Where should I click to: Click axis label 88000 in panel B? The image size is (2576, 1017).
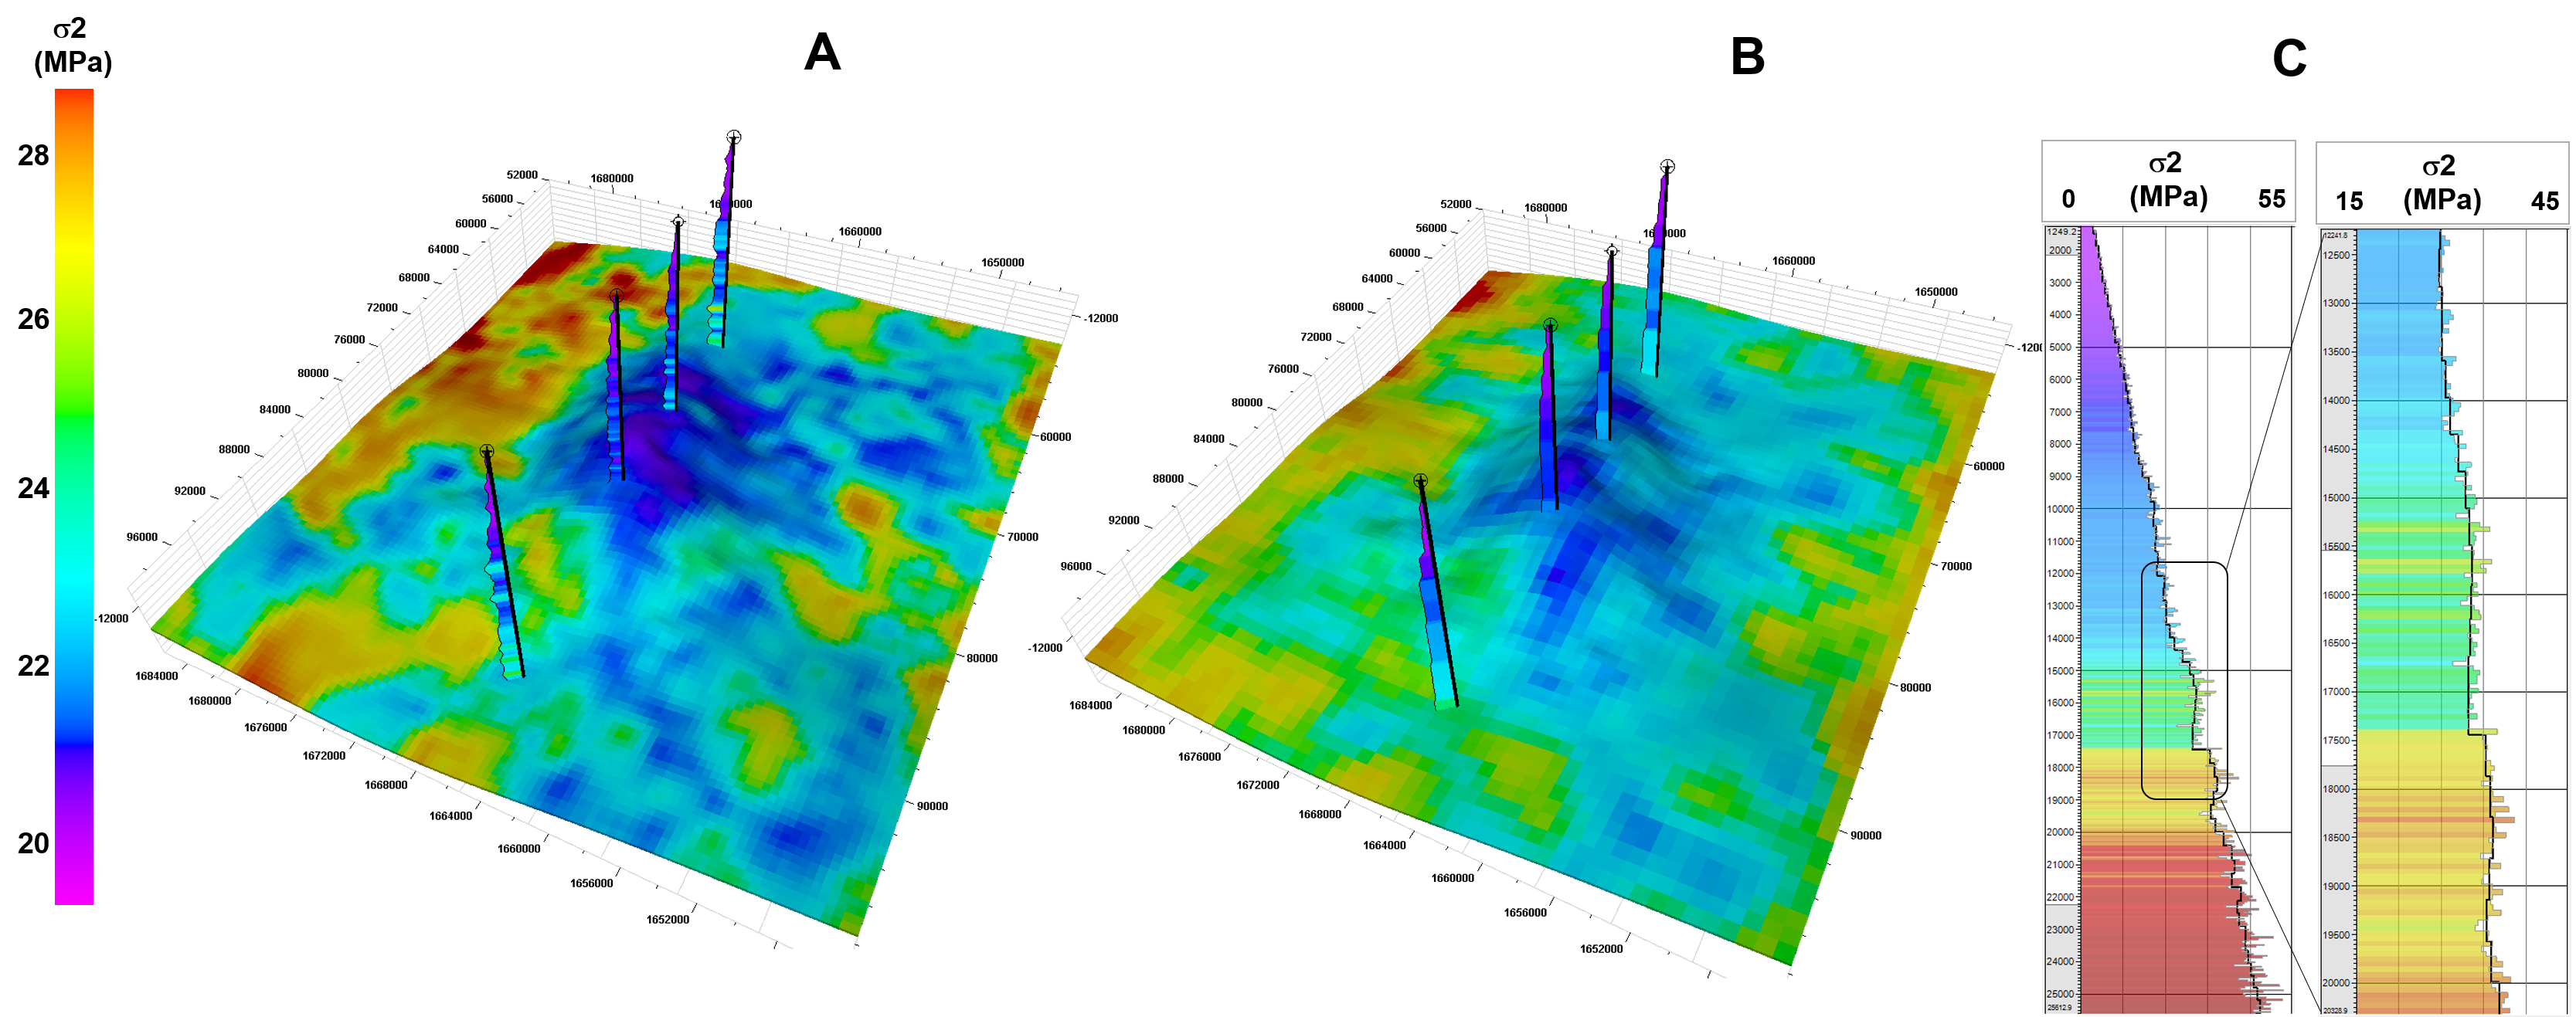pyautogui.click(x=1168, y=479)
